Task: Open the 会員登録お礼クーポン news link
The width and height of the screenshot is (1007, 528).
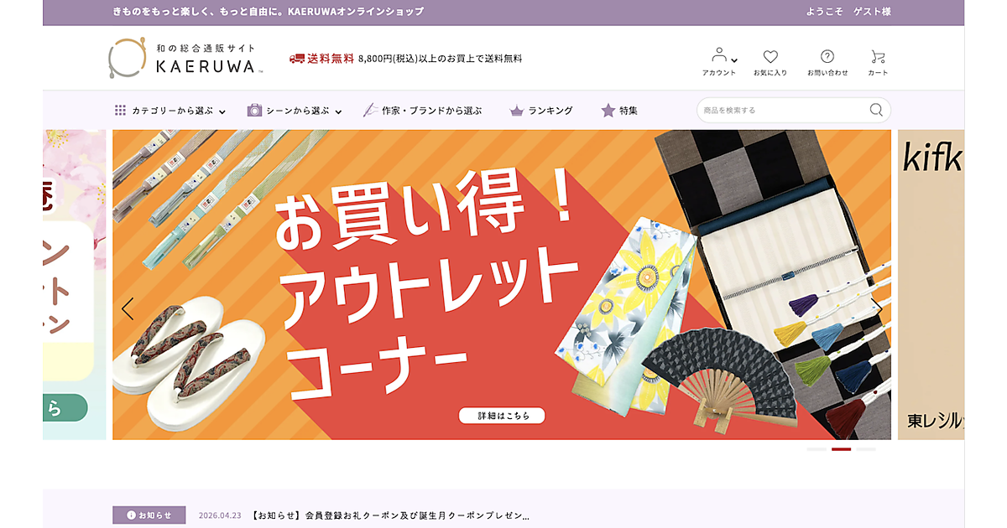Action: (x=390, y=515)
